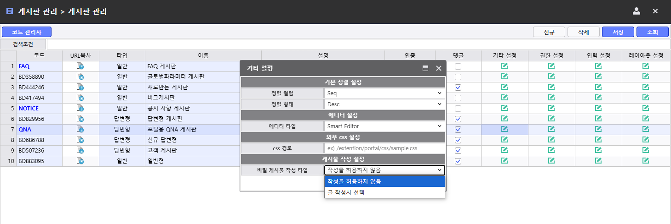Image resolution: width=671 pixels, height=224 pixels.
Task: Click the 저장 button
Action: tap(618, 32)
